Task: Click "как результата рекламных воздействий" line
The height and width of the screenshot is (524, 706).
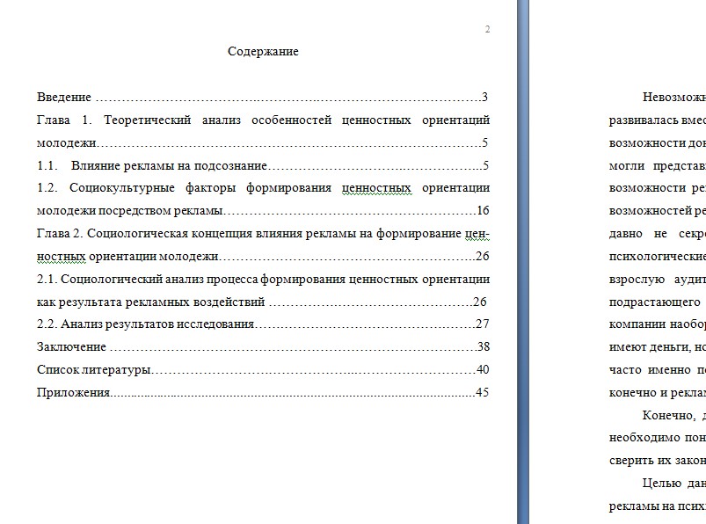Action: [262, 302]
